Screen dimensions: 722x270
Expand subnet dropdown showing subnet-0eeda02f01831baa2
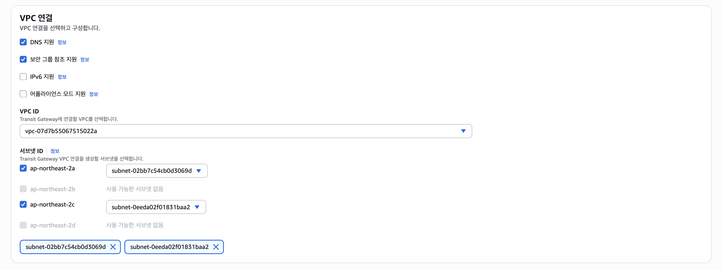(151, 207)
